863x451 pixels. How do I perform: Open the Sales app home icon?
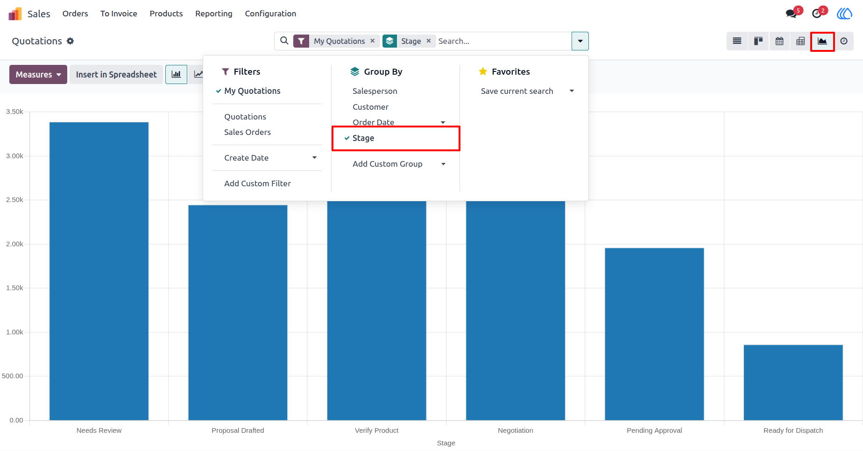pos(15,14)
